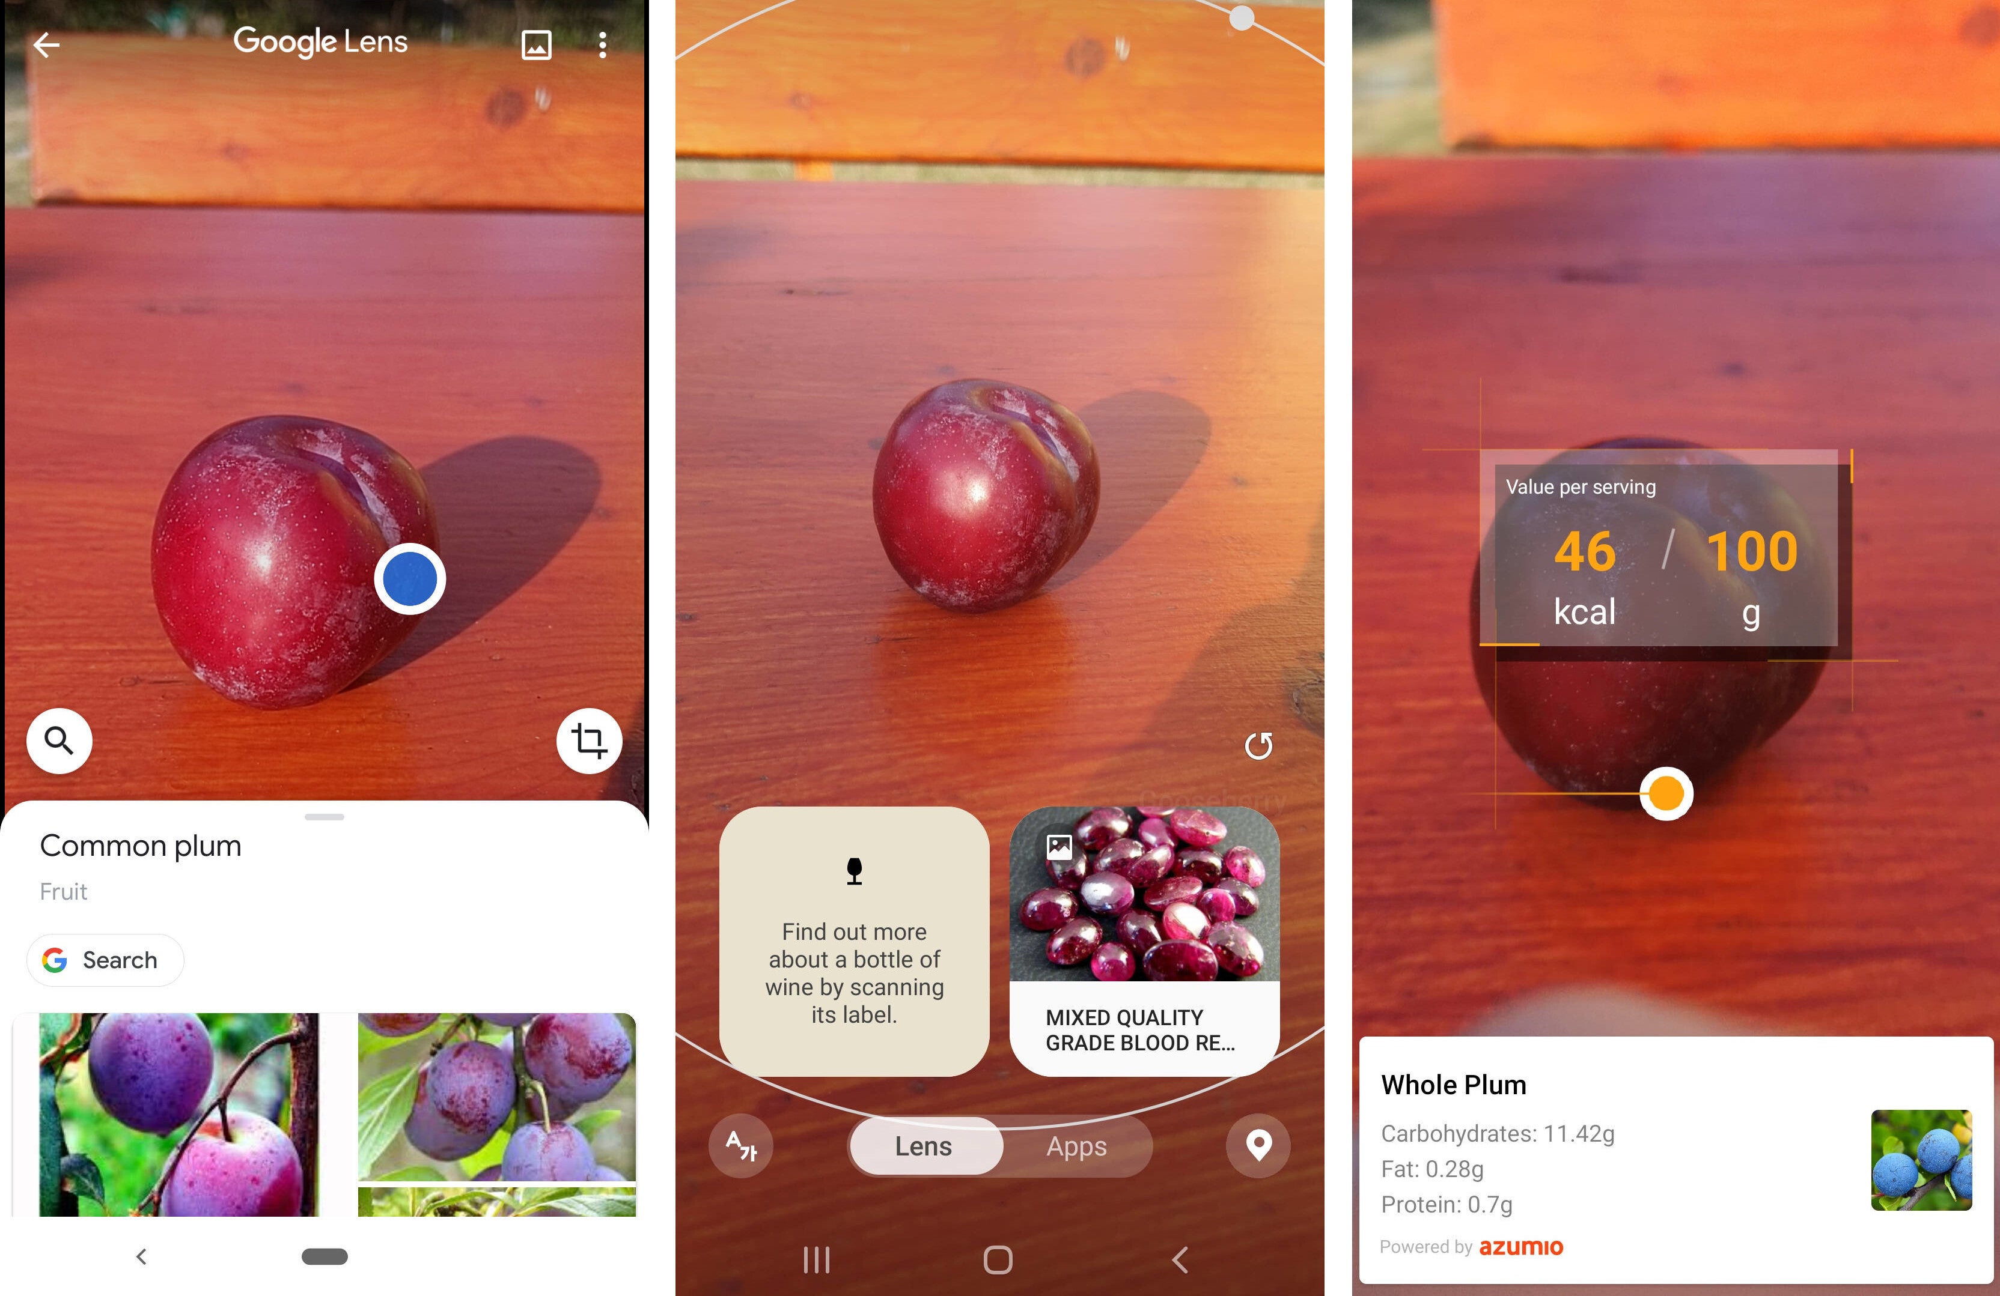Expand the Whole Plum nutrition panel
Viewport: 2000px width, 1296px height.
1666,1165
